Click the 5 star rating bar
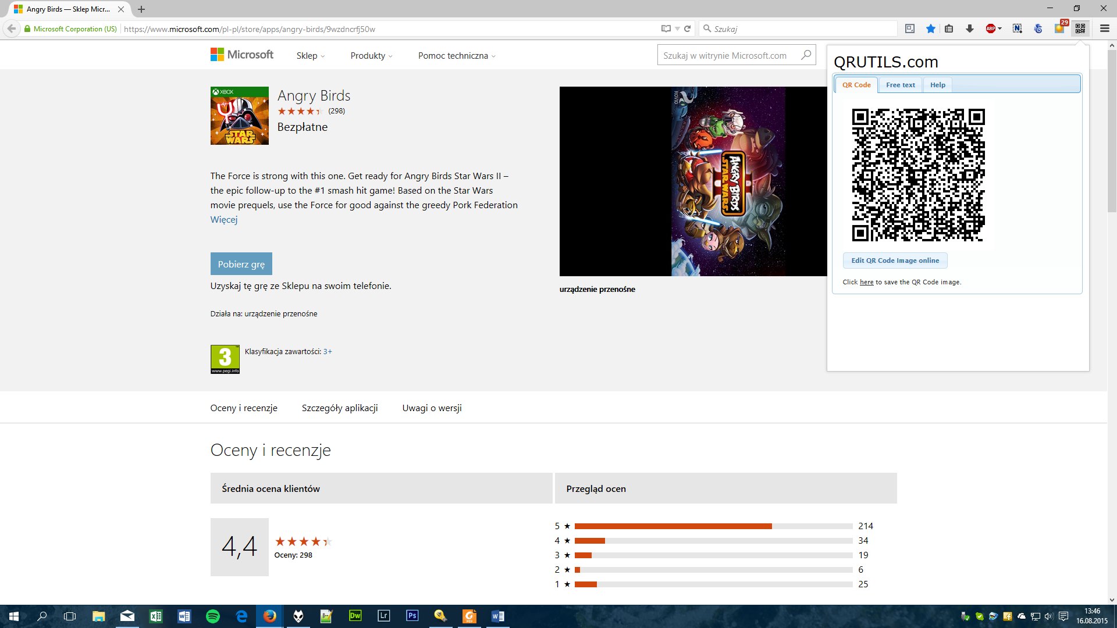This screenshot has height=628, width=1117. pos(713,526)
